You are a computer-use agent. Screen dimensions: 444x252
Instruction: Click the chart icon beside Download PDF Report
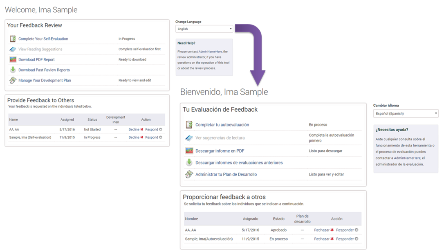tap(13, 60)
